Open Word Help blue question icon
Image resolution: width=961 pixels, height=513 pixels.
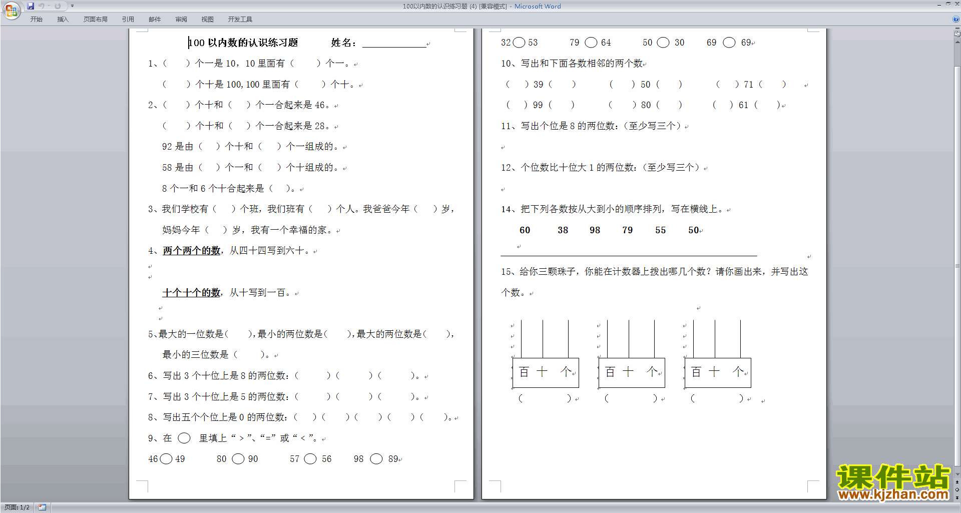(956, 19)
